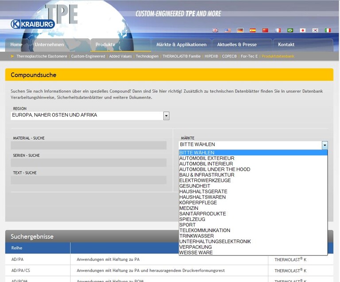Switch language with the Brazilian flag
The image size is (340, 282).
290,30
